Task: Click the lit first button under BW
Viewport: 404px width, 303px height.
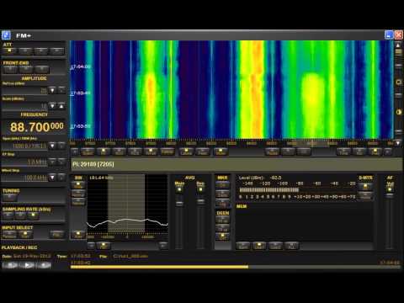Action: click(x=78, y=185)
